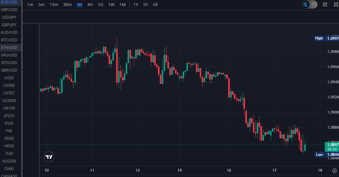Viewport: 339px width, 177px height.
Task: Choose USD/JPY from symbol list
Action: coord(9,17)
